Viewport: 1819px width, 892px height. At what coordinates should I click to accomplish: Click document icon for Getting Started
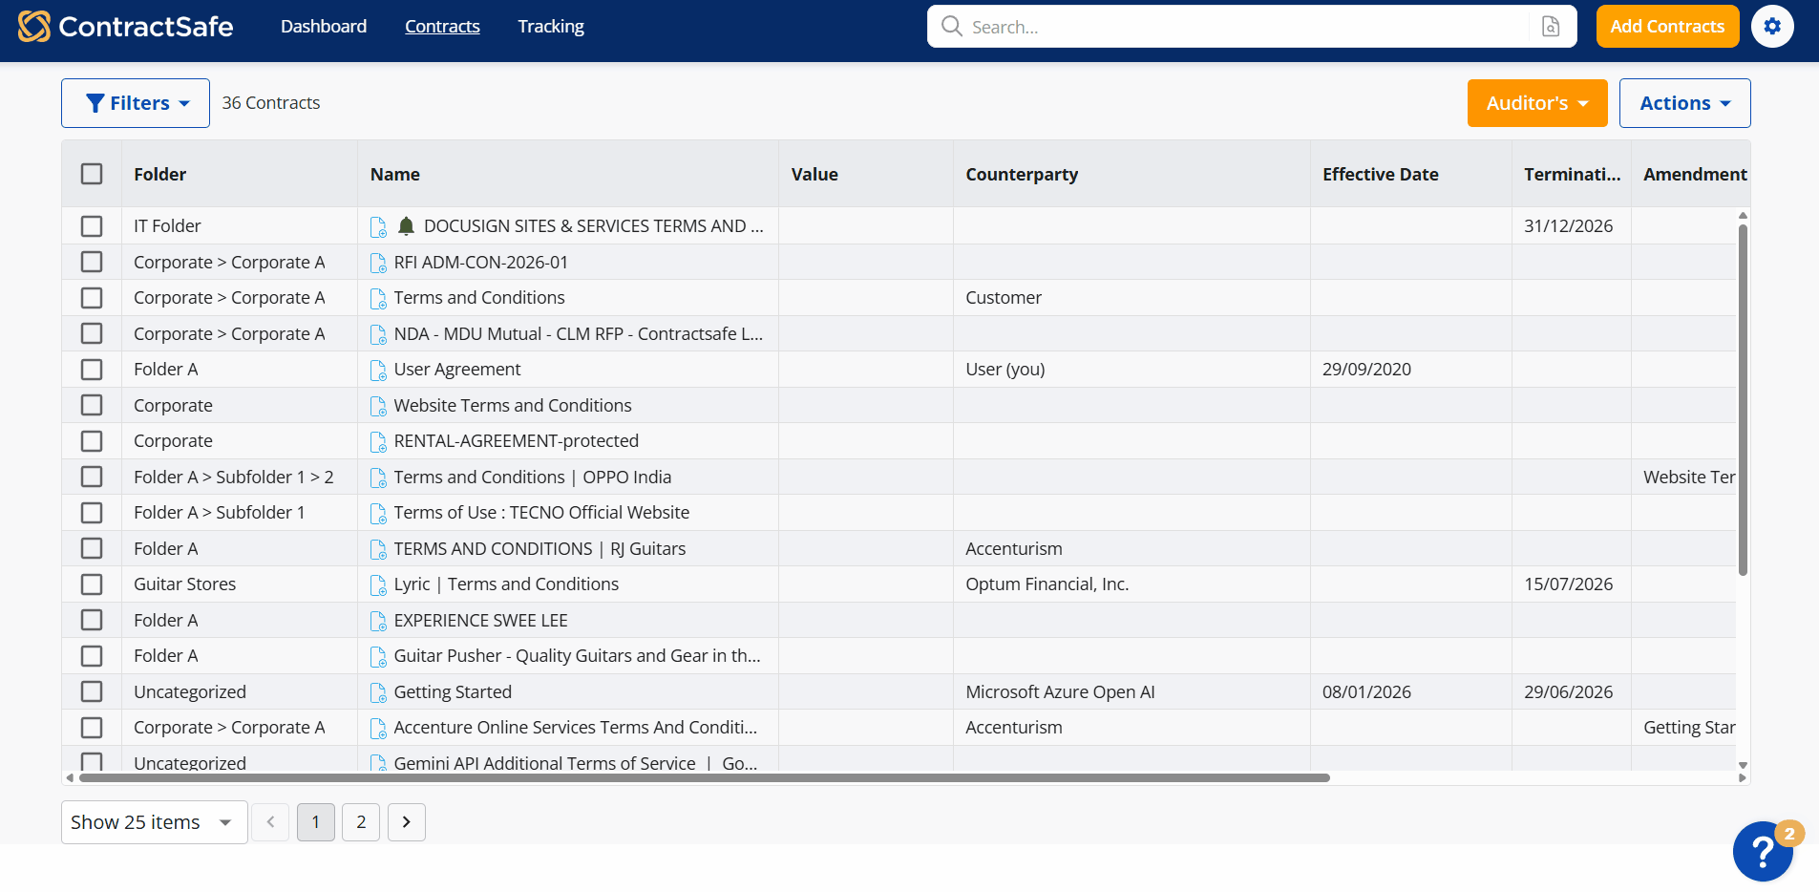(x=378, y=692)
